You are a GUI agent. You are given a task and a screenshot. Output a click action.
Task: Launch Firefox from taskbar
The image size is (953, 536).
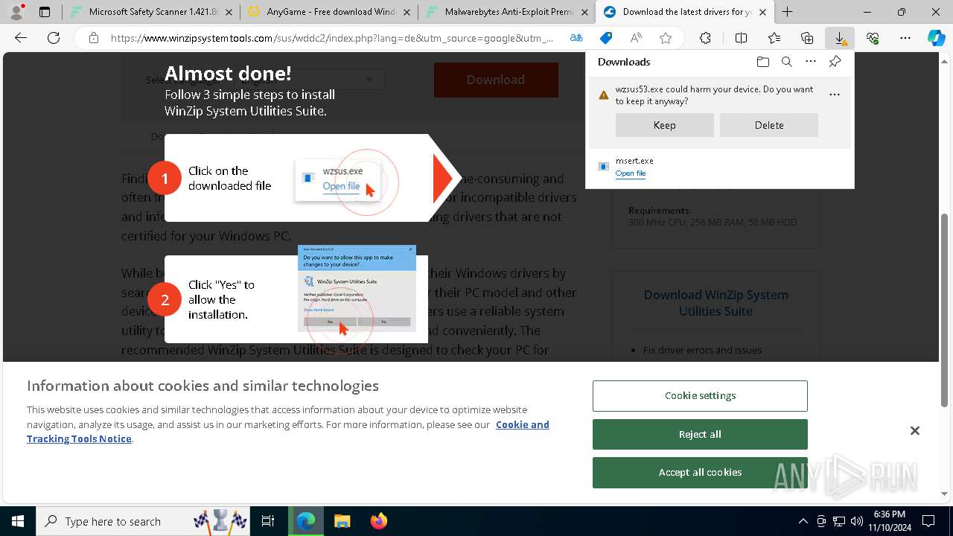378,521
